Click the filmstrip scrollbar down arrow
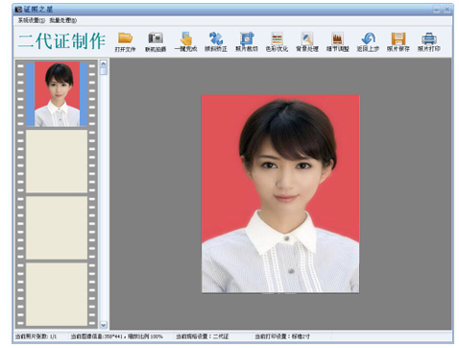 pyautogui.click(x=104, y=325)
